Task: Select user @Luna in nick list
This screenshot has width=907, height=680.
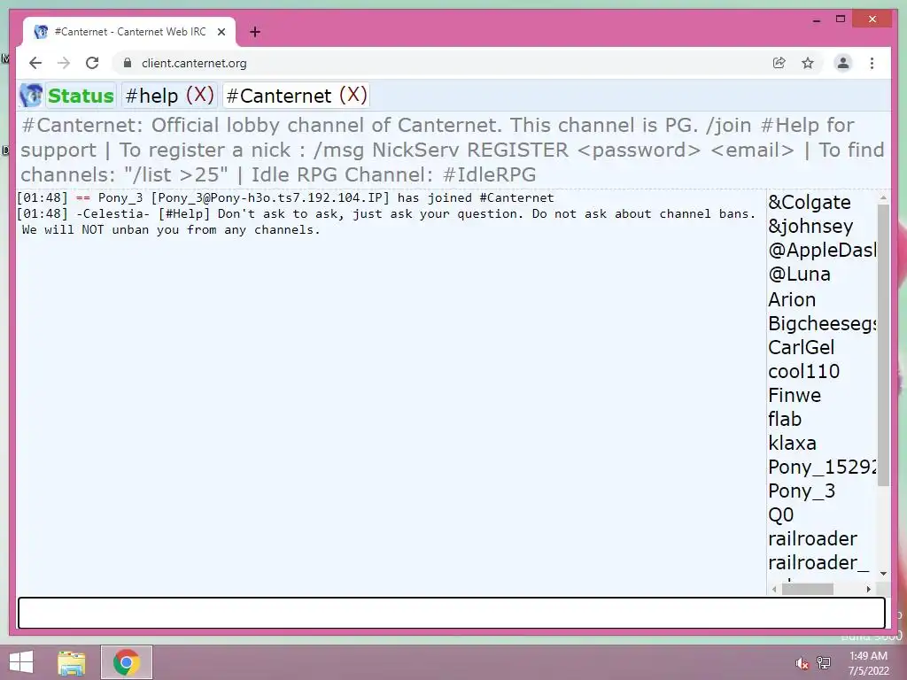Action: click(x=799, y=274)
